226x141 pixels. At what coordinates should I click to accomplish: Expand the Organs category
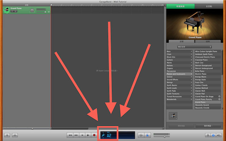179,68
